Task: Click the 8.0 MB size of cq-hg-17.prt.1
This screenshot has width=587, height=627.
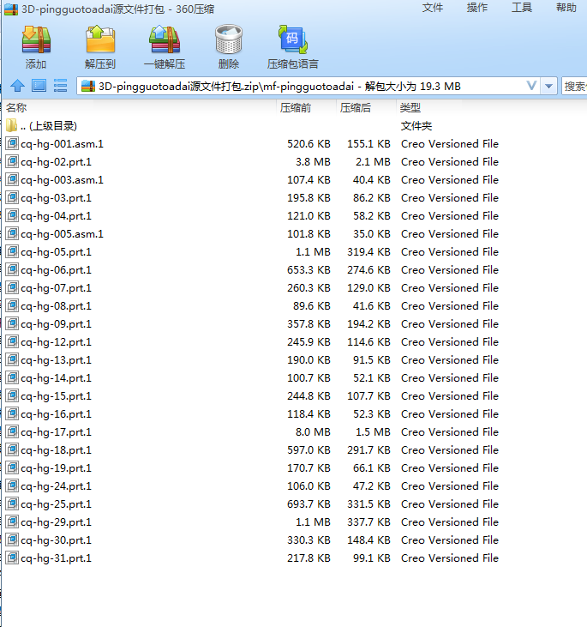Action: (x=313, y=431)
